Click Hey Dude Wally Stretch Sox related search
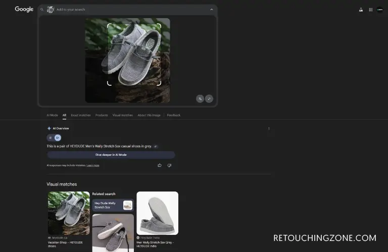The image size is (388, 252). click(x=113, y=205)
